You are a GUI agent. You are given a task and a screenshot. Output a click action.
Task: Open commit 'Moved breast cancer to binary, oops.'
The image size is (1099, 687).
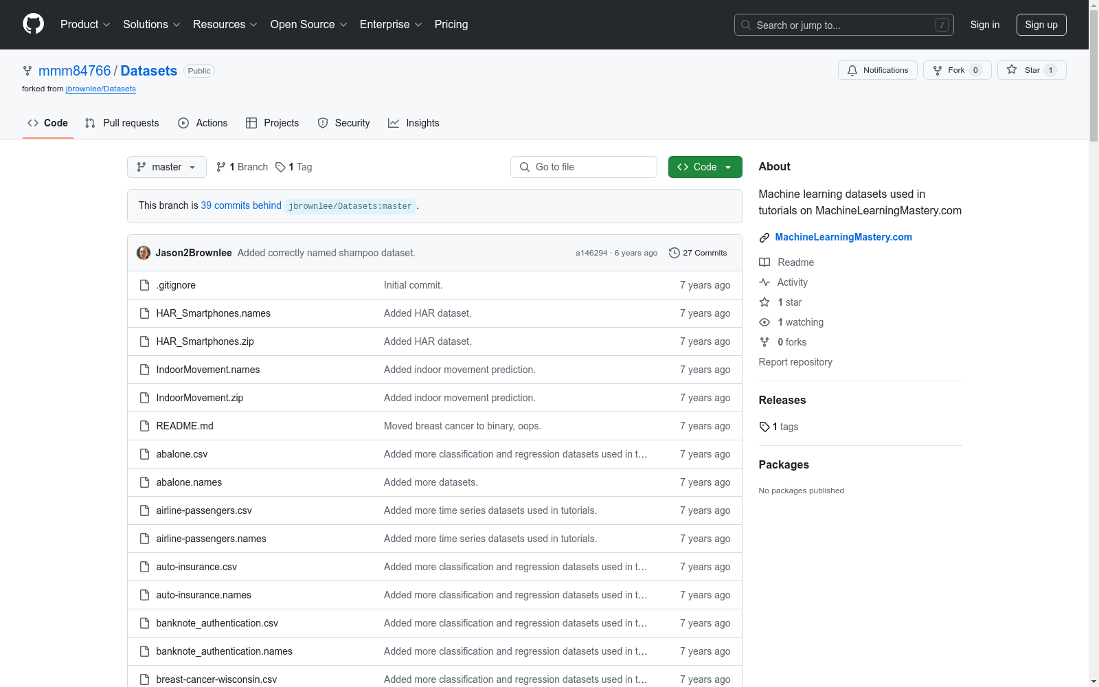tap(462, 426)
